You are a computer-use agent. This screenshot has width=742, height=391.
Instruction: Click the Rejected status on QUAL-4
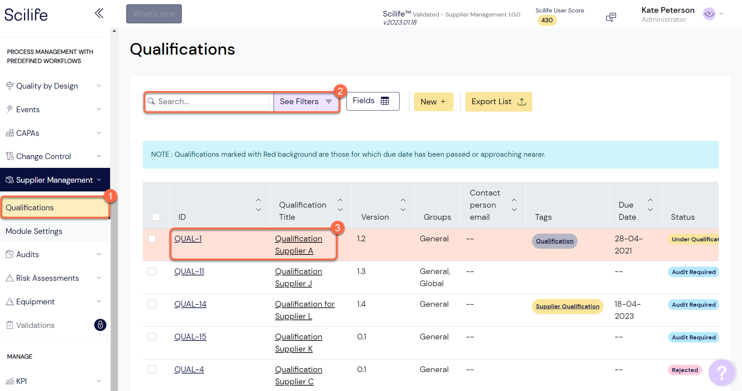(685, 370)
